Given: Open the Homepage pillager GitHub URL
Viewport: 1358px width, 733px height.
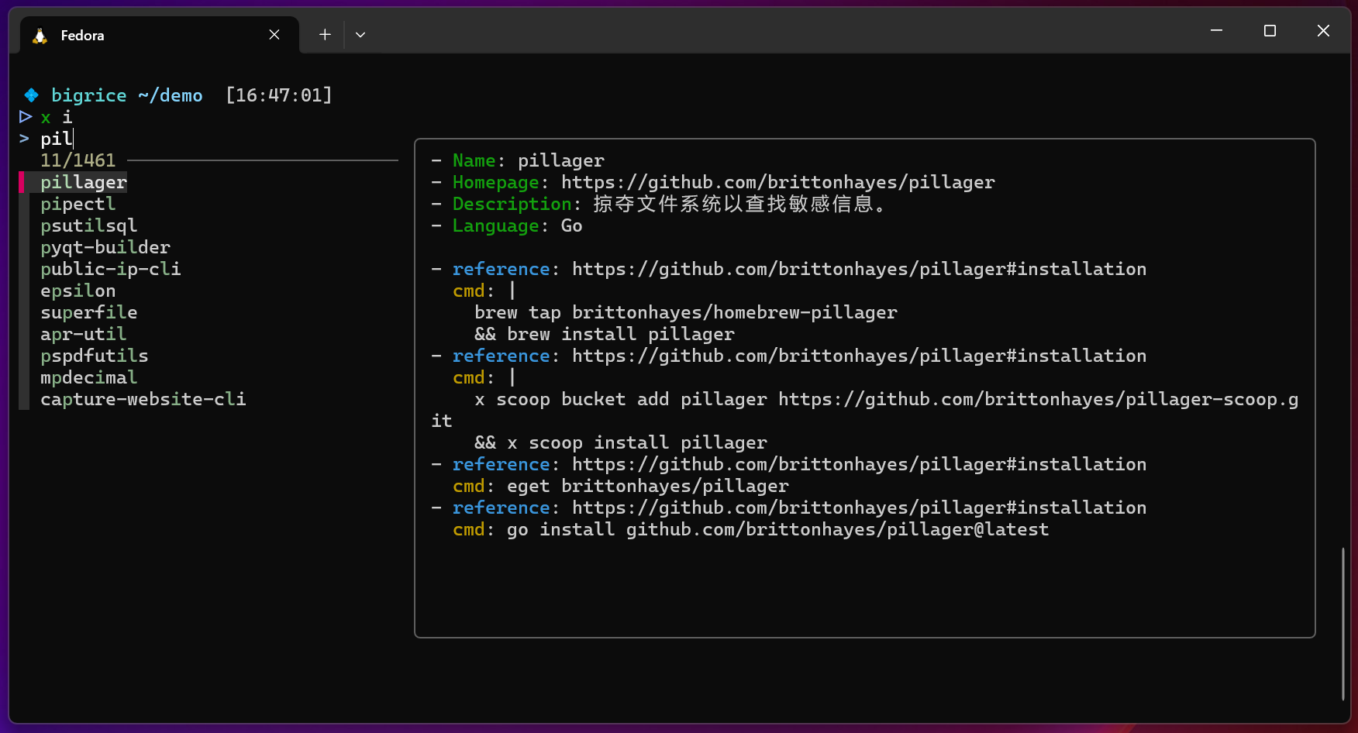Looking at the screenshot, I should (778, 183).
